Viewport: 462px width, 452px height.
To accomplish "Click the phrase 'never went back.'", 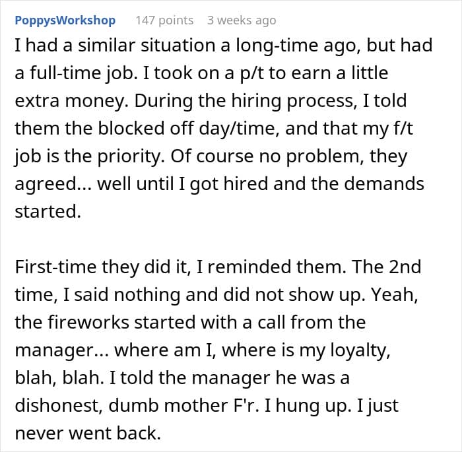I will 88,433.
